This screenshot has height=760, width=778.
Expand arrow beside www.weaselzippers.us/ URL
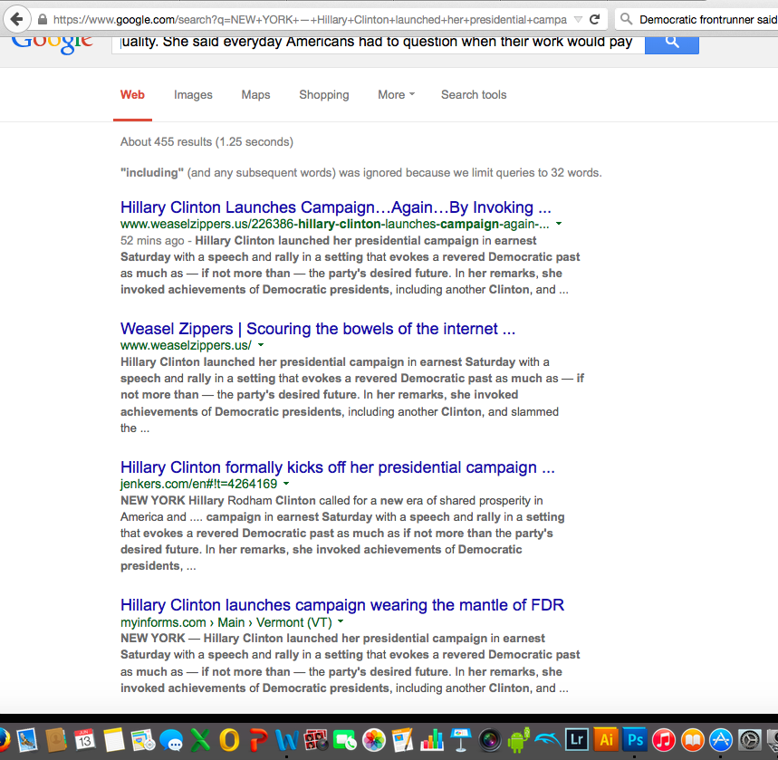[261, 345]
